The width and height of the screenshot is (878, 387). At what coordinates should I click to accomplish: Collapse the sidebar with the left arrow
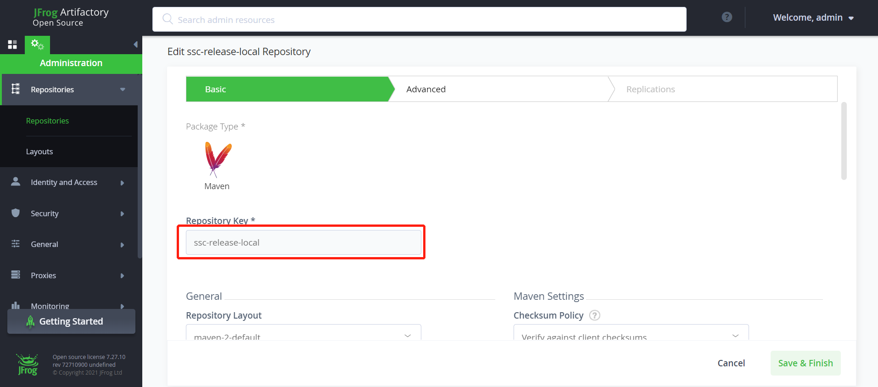135,45
